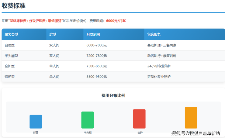Select the red 全护 bar in chart
Screen dimensions: 225x138
[x=139, y=119]
